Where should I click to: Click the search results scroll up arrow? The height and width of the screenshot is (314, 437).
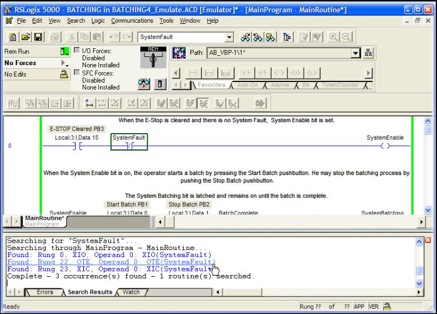419,242
